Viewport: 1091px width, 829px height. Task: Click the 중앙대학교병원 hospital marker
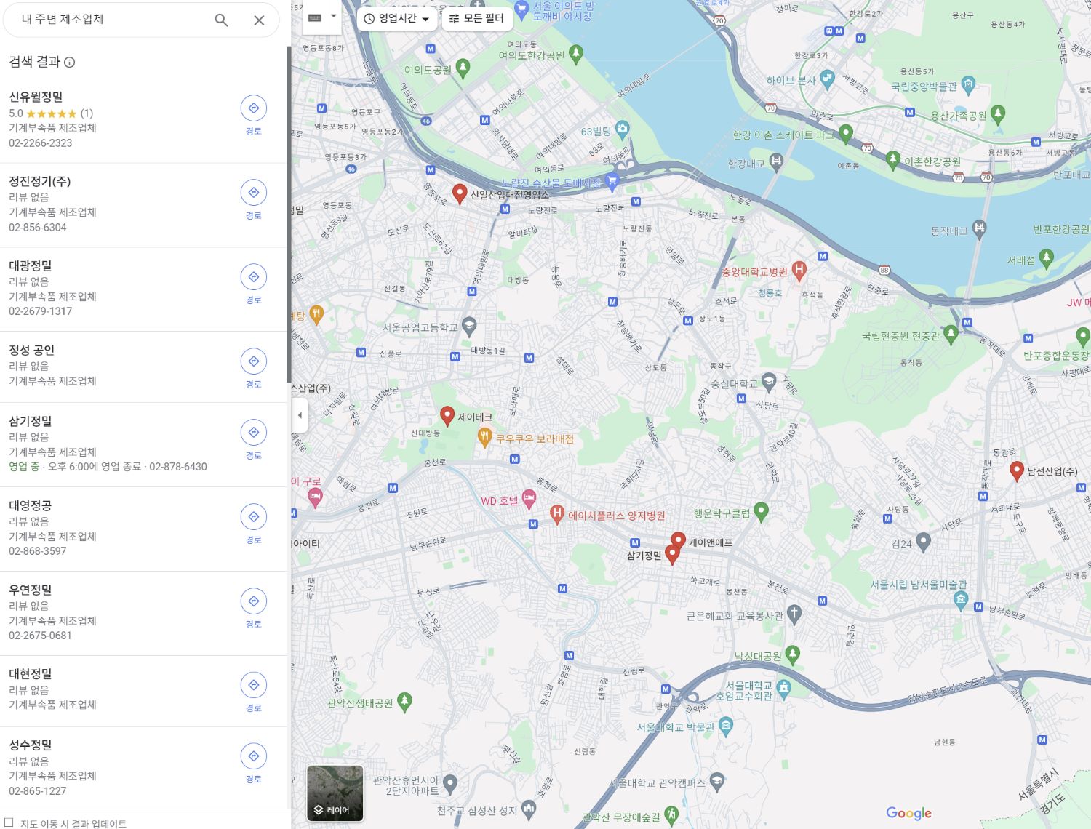[799, 271]
